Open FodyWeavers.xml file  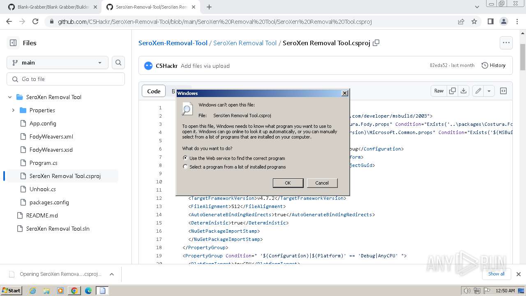51,136
